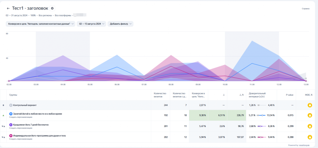Open the Справка help link

[306, 9]
